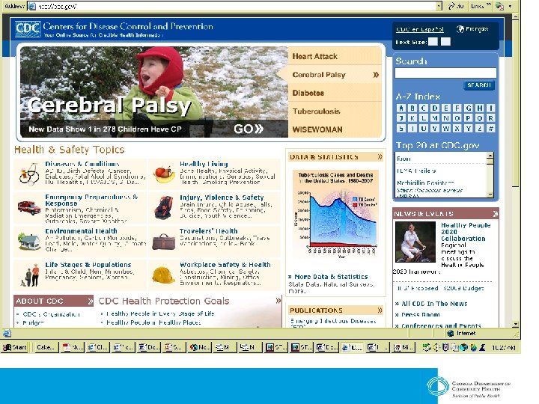Click the A-Z Index letter M
Screen dimensions: 539x404
434,118
